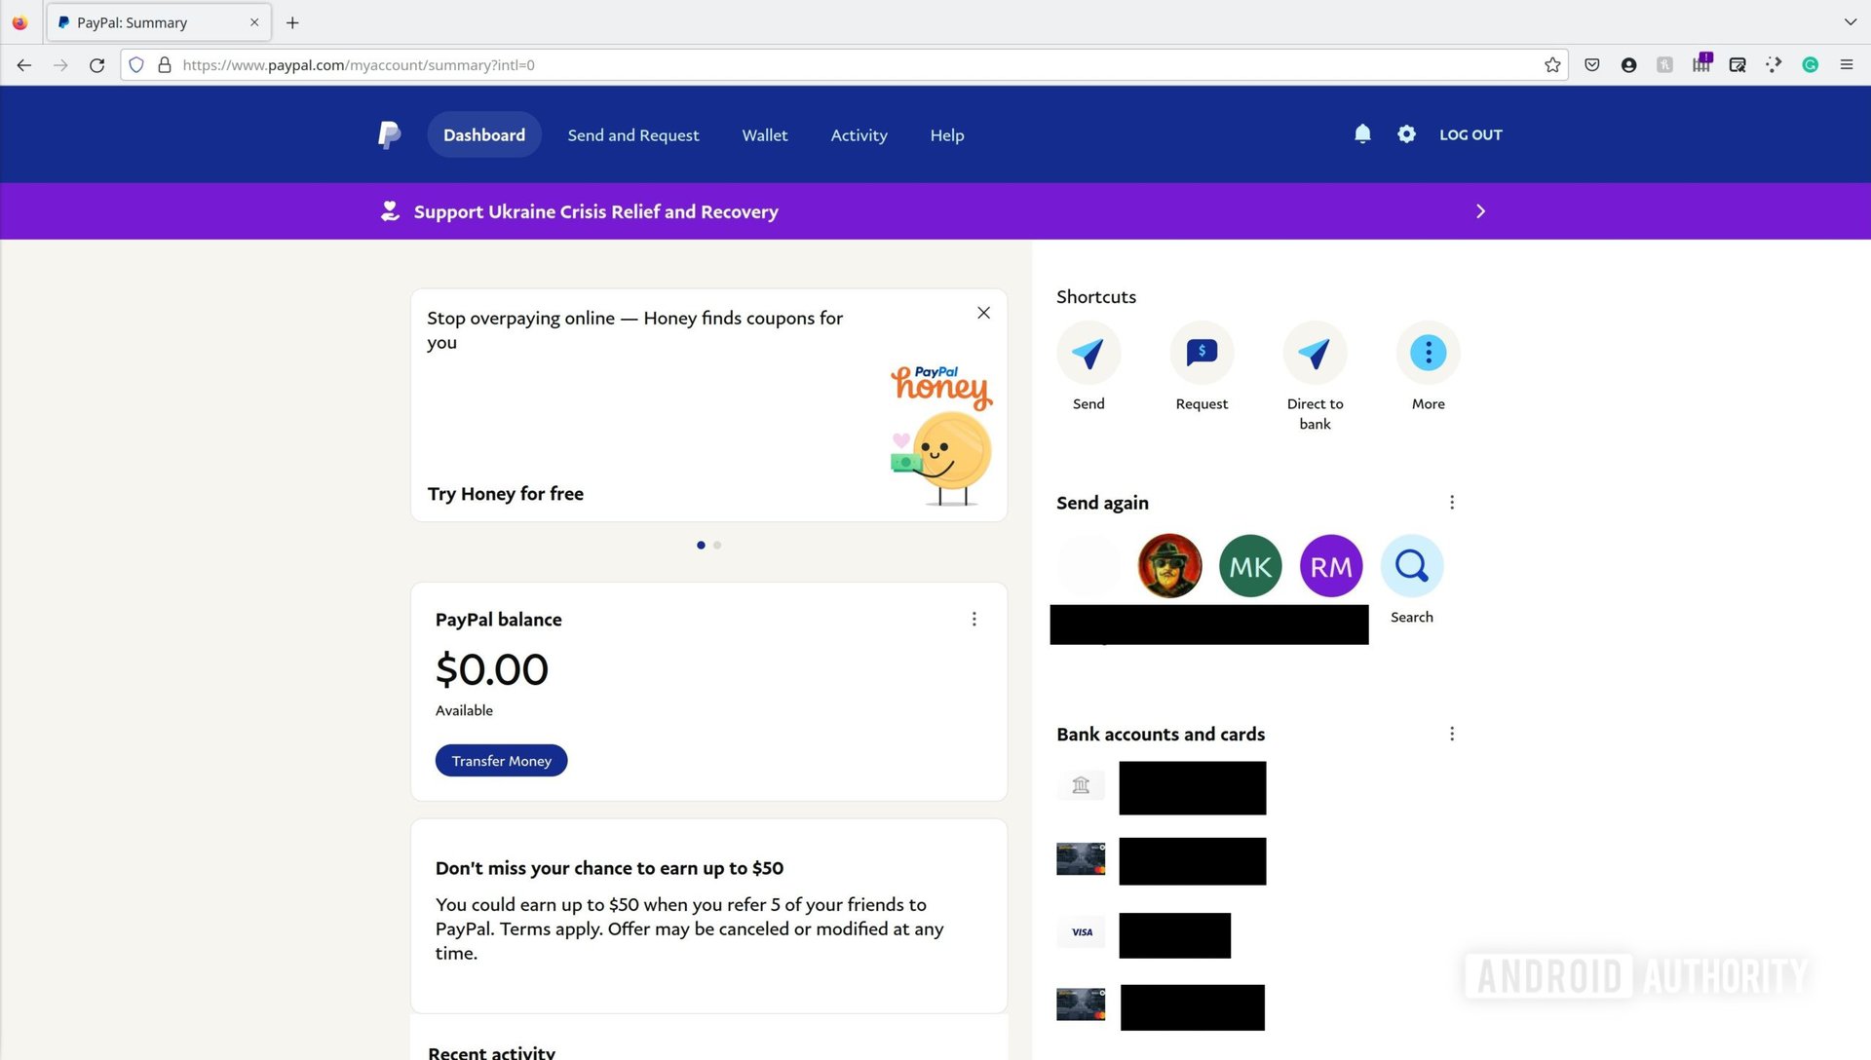Toggle Try Honey for free ad close
Image resolution: width=1871 pixels, height=1060 pixels.
[984, 314]
